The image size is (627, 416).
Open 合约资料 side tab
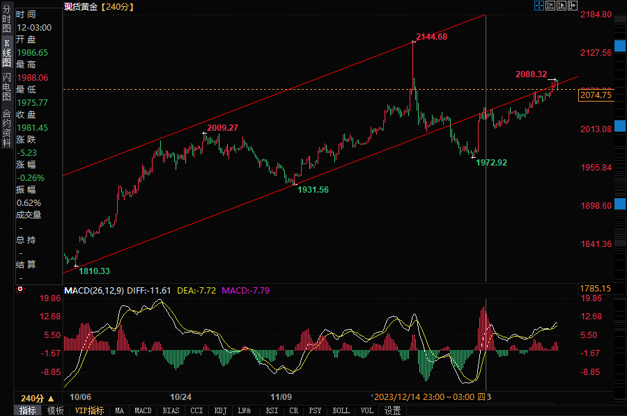point(6,128)
